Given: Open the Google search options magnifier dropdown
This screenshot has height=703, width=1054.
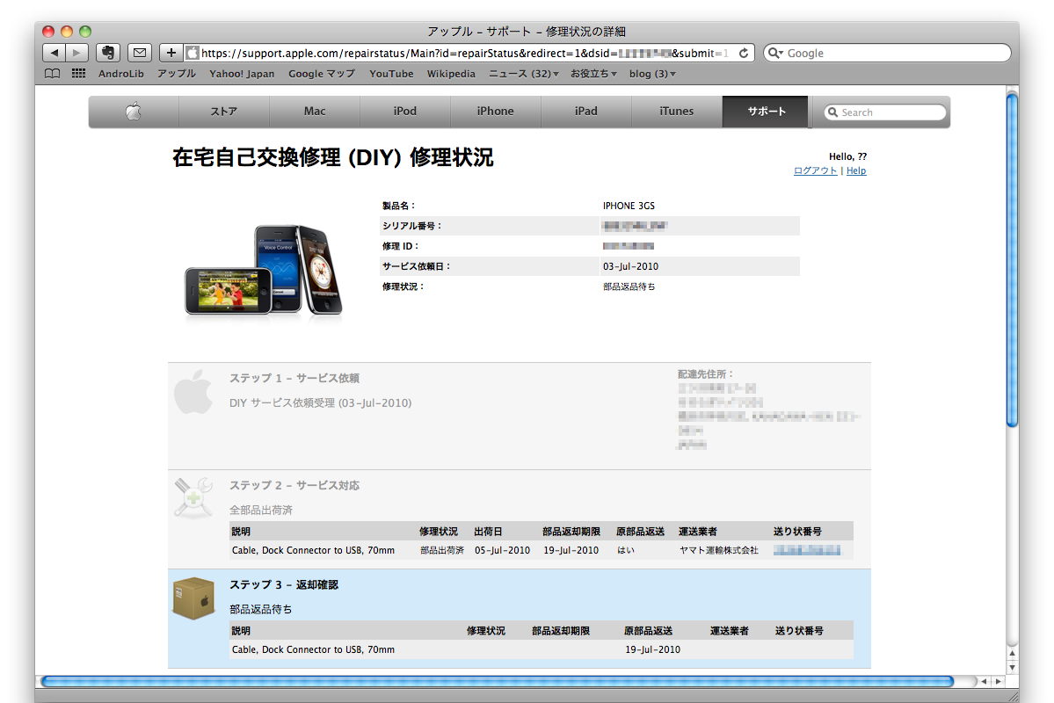Looking at the screenshot, I should (775, 53).
